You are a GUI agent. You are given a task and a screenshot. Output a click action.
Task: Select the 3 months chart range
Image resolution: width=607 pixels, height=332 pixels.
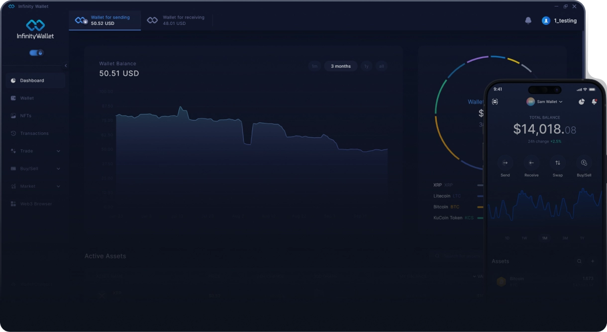pos(341,66)
